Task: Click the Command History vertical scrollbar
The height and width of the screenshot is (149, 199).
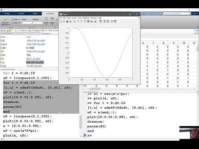Action: pos(80,122)
